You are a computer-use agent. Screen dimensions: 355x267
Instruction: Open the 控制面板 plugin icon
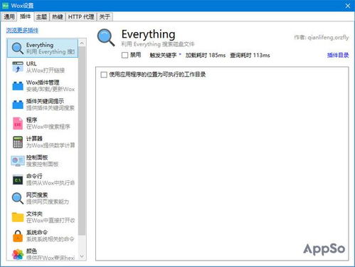[x=18, y=161]
